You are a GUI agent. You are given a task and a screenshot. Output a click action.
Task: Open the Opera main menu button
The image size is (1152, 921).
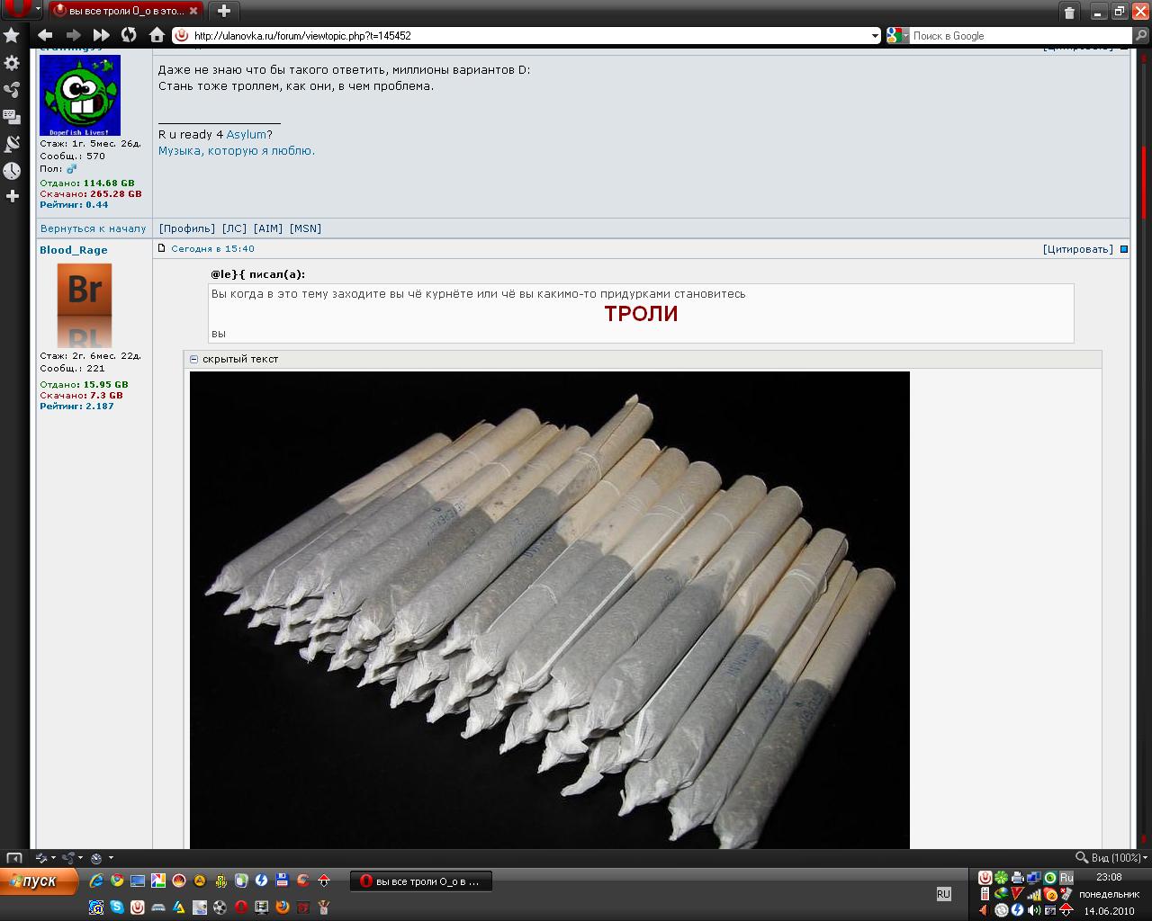[x=21, y=10]
